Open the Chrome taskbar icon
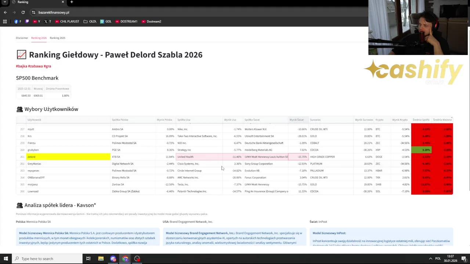 [125, 258]
